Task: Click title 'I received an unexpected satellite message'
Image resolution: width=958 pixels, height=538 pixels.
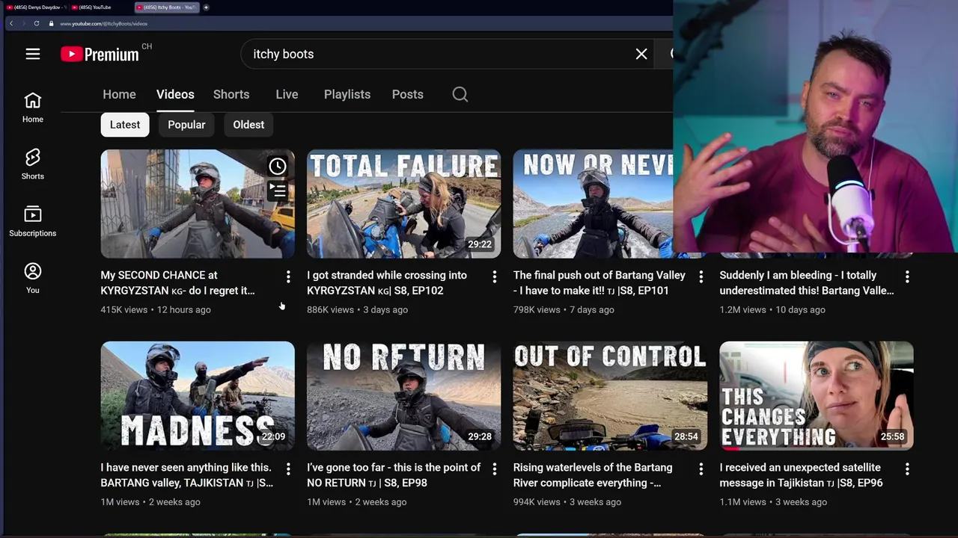Action: 801,474
